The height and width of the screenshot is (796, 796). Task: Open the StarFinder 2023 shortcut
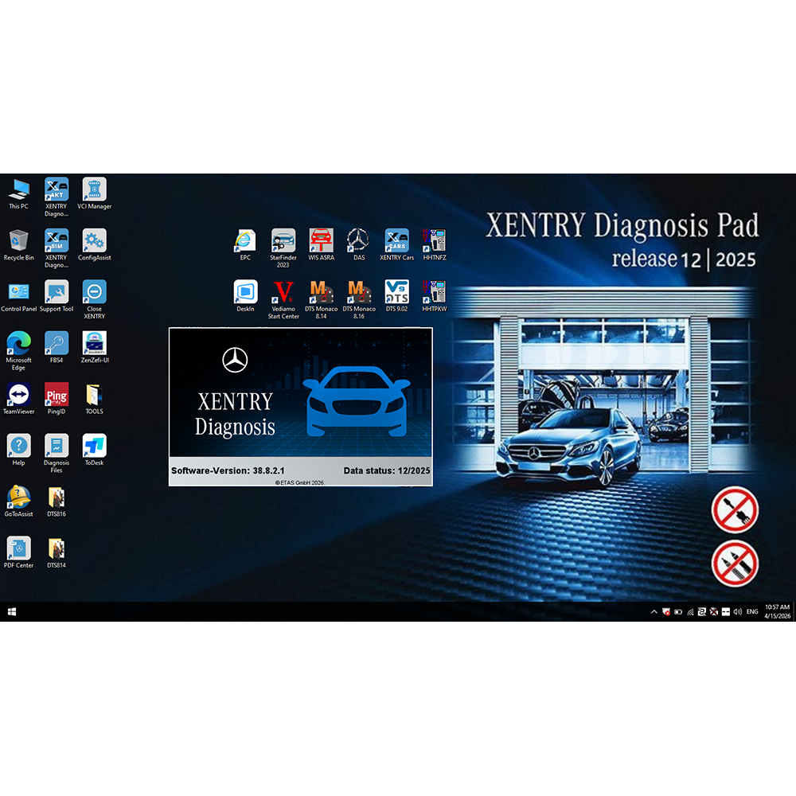[x=283, y=240]
